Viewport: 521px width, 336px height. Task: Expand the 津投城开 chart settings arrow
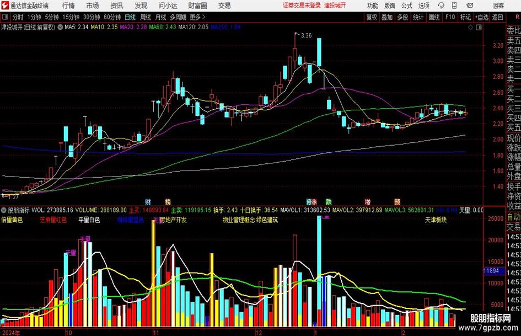pyautogui.click(x=60, y=27)
